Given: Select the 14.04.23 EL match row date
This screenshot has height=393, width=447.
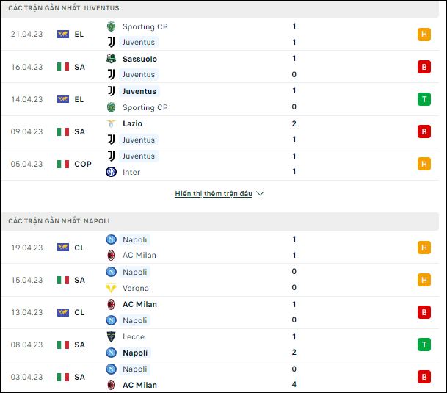Looking at the screenshot, I should pos(27,99).
